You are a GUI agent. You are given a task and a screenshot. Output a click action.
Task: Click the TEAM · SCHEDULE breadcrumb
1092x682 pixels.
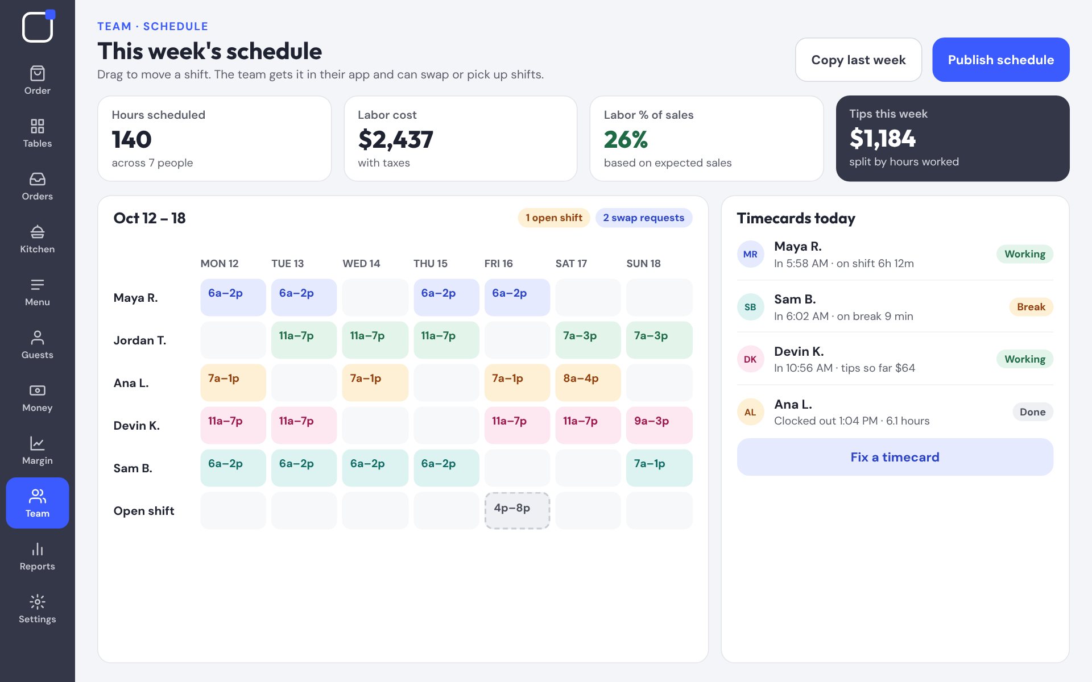152,26
